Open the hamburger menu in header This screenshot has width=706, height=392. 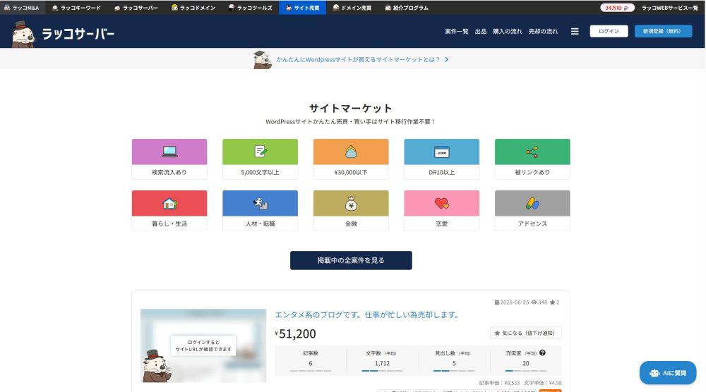tap(575, 32)
